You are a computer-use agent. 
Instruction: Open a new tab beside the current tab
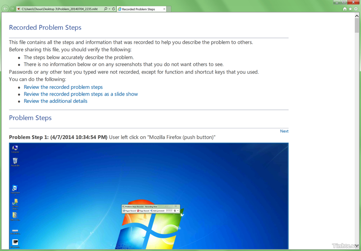169,9
